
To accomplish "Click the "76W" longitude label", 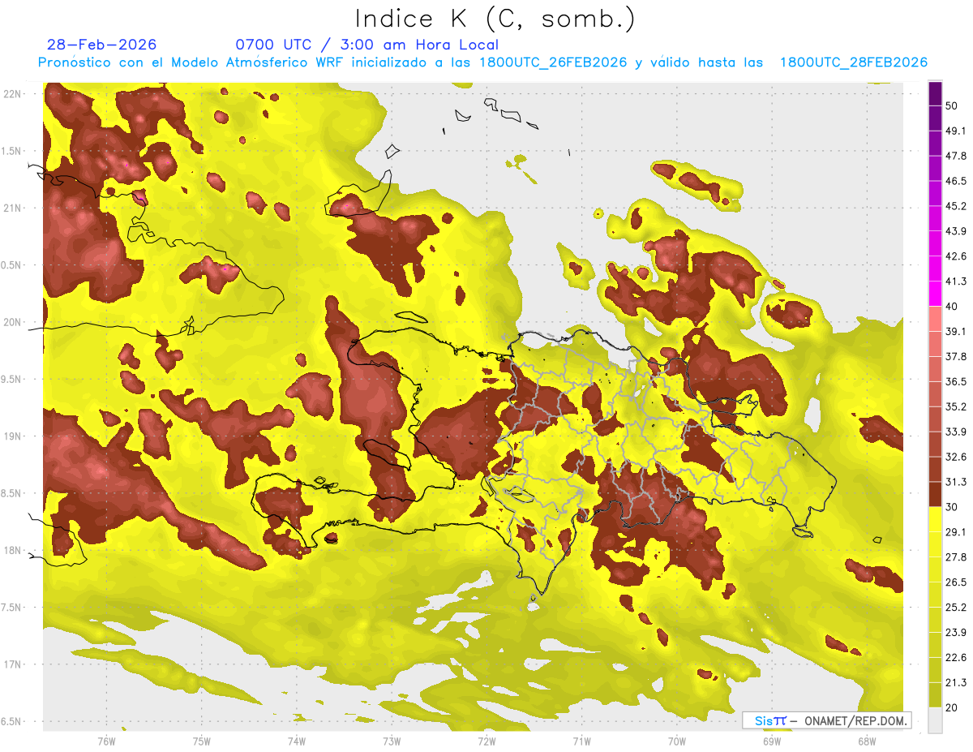I will click(x=106, y=741).
